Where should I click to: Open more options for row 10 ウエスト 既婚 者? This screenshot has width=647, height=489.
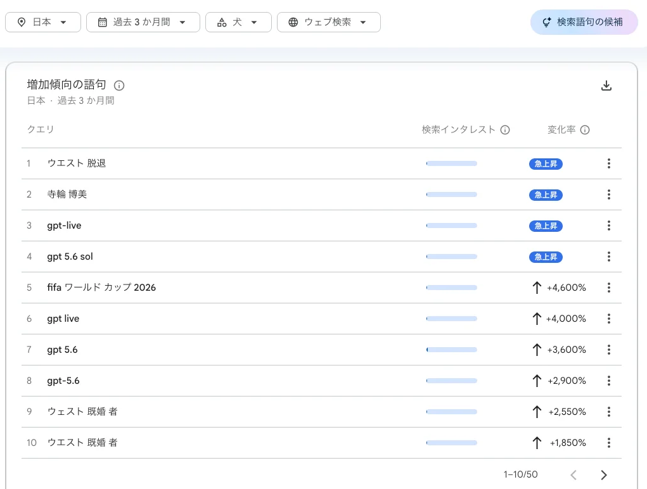(608, 443)
